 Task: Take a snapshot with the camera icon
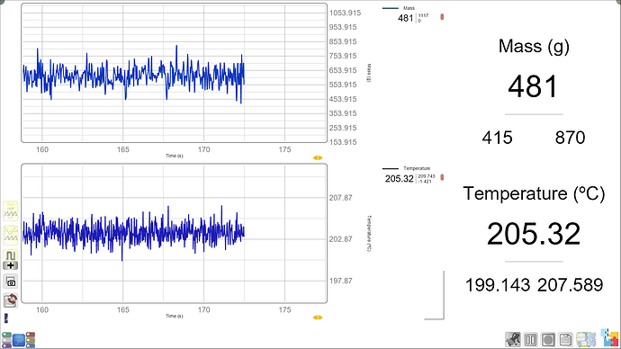click(x=11, y=282)
